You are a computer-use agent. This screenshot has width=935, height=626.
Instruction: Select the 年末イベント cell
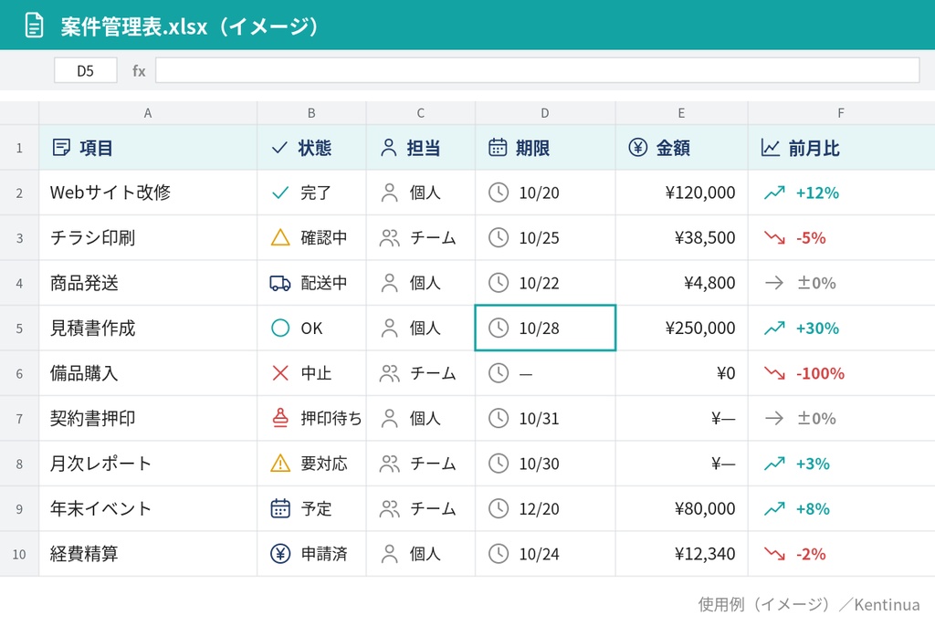(148, 508)
